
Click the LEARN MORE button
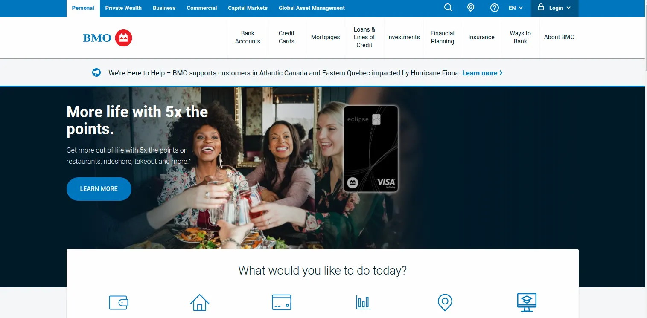(99, 189)
